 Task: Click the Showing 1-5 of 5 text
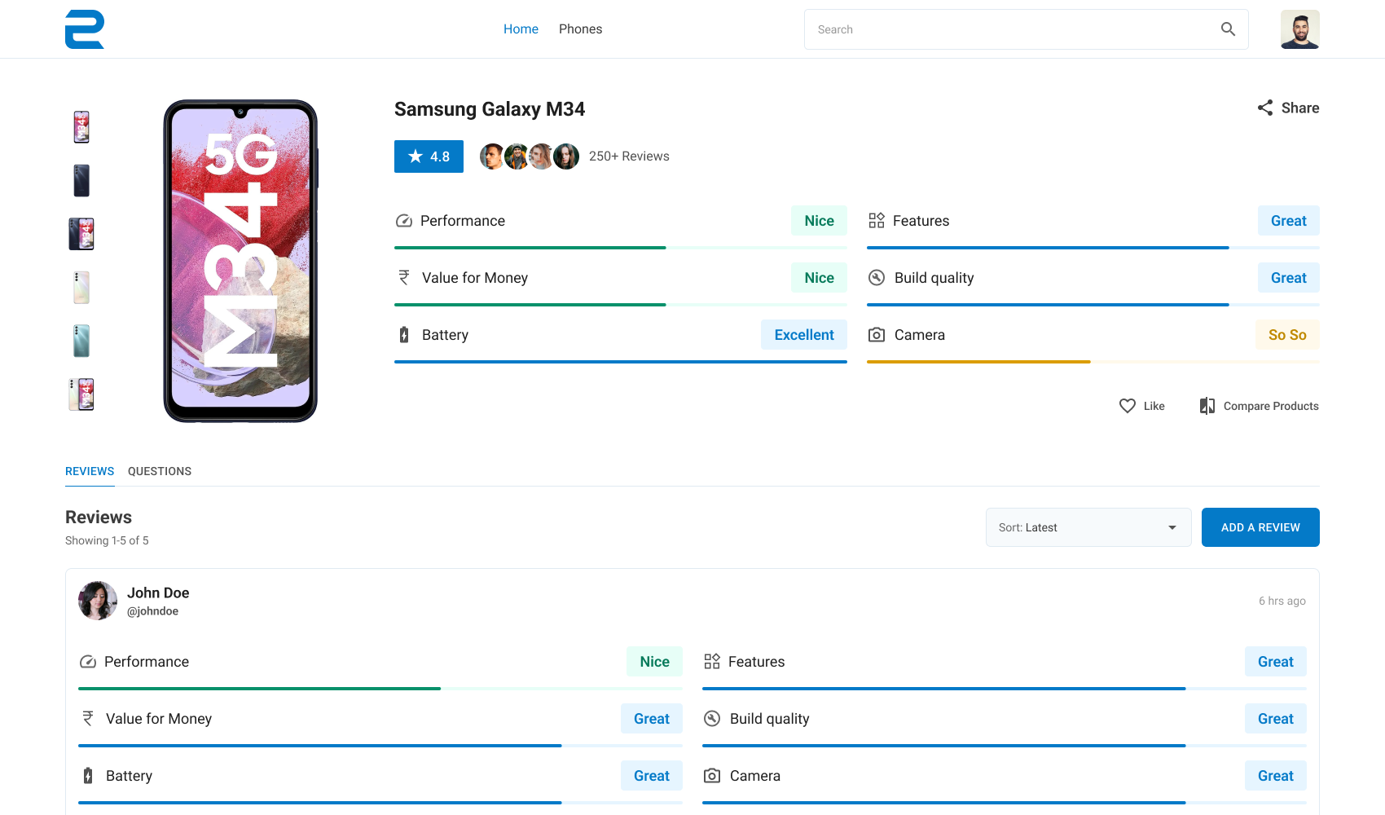click(107, 540)
